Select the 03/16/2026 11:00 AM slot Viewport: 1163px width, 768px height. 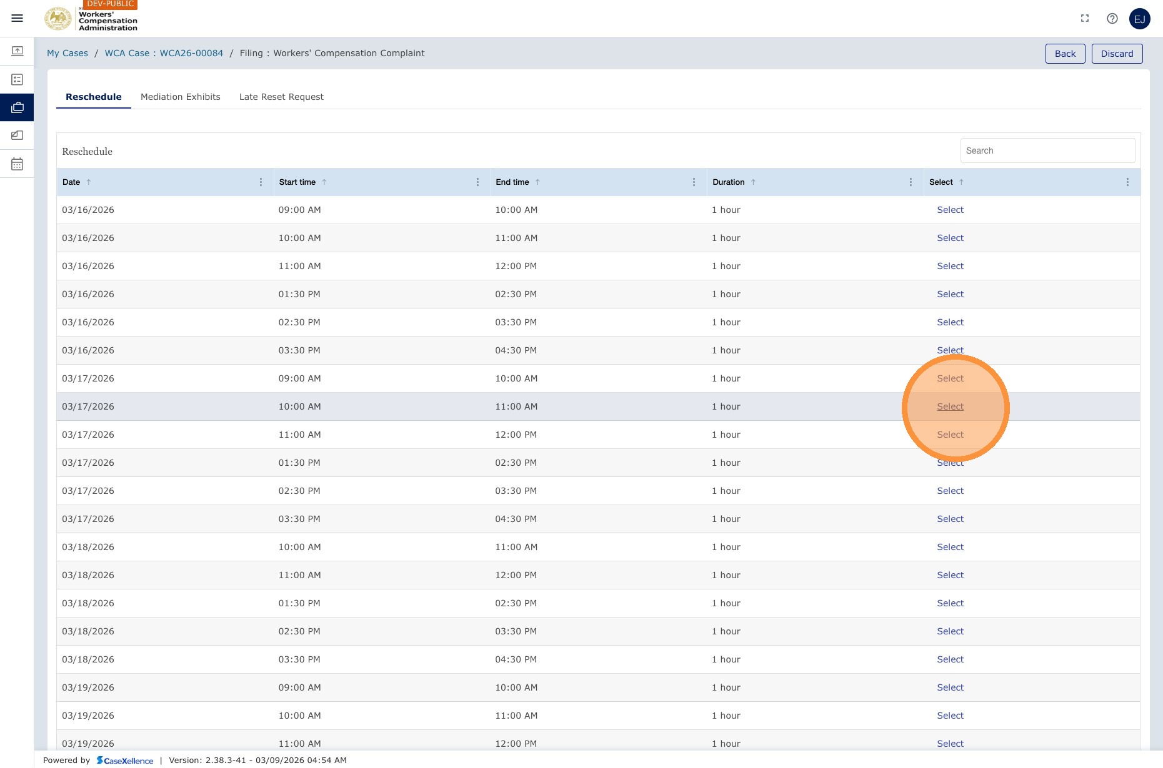pyautogui.click(x=951, y=266)
